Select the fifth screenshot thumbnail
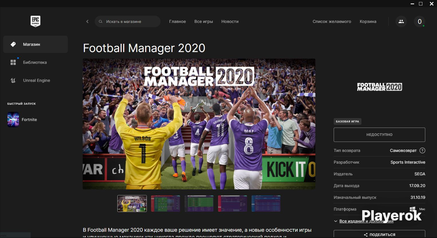Screen dimensions: 437x238 tap(266, 204)
